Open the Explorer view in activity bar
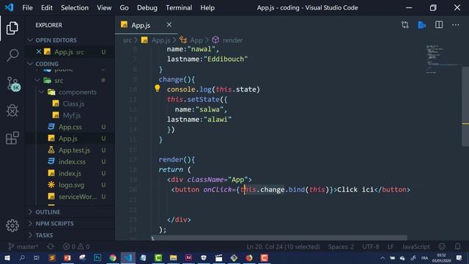469x264 pixels. [x=12, y=28]
